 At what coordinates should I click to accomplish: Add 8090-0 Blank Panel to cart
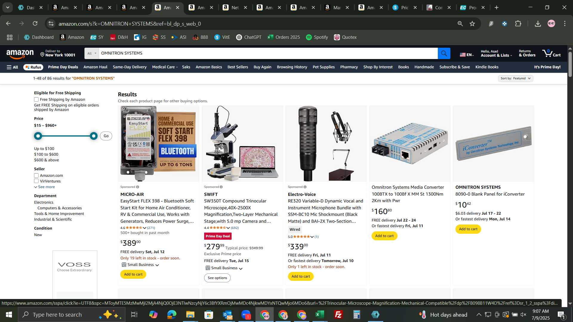point(468,229)
